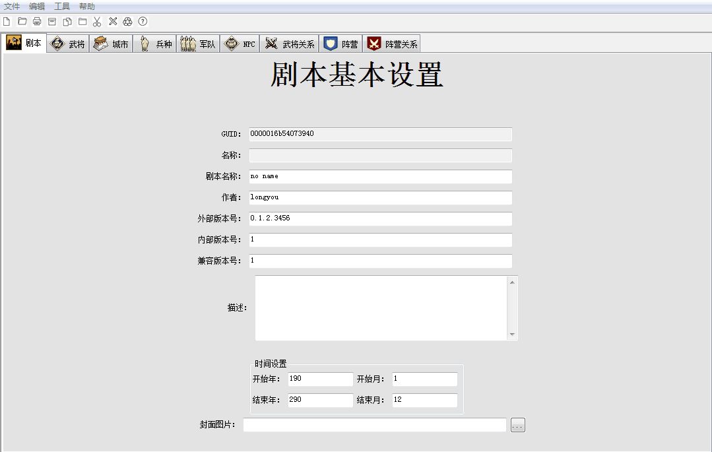Viewport: 712px width, 452px height.
Task: Click the printer toolbar icon
Action: pos(37,21)
